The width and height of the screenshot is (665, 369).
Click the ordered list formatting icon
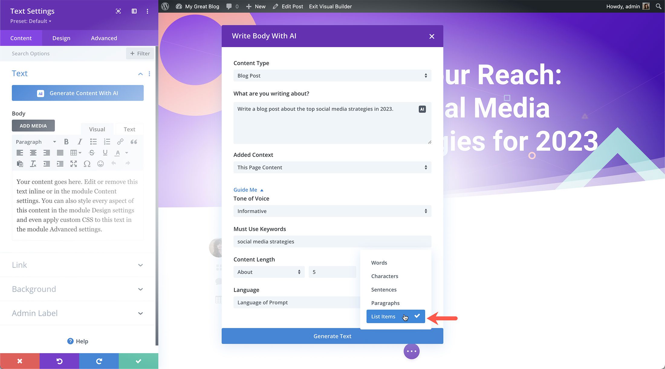pyautogui.click(x=107, y=141)
